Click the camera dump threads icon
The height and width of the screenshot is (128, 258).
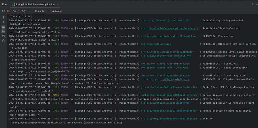click(x=14, y=11)
